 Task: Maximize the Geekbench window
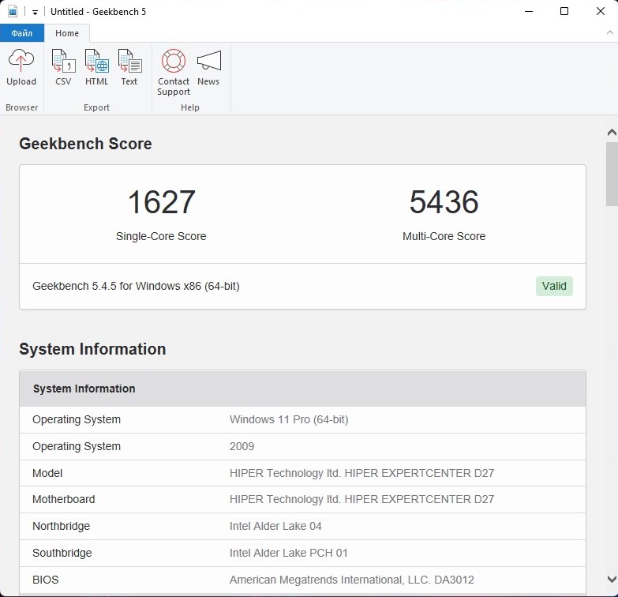564,12
